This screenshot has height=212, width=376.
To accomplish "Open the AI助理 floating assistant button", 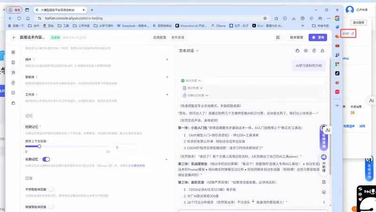I will pyautogui.click(x=324, y=163).
